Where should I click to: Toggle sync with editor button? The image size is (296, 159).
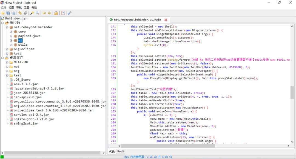coord(20,13)
